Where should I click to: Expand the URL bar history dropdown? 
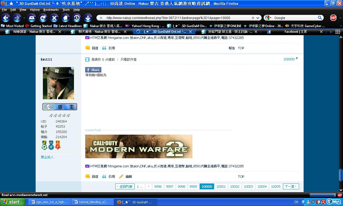pyautogui.click(x=258, y=18)
